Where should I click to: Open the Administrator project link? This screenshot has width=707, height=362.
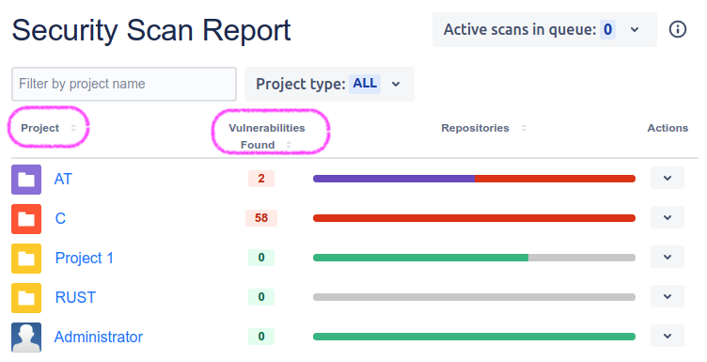pos(99,337)
